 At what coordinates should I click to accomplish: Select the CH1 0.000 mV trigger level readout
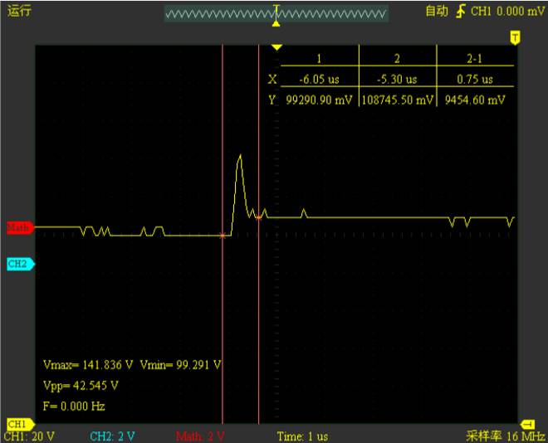507,12
